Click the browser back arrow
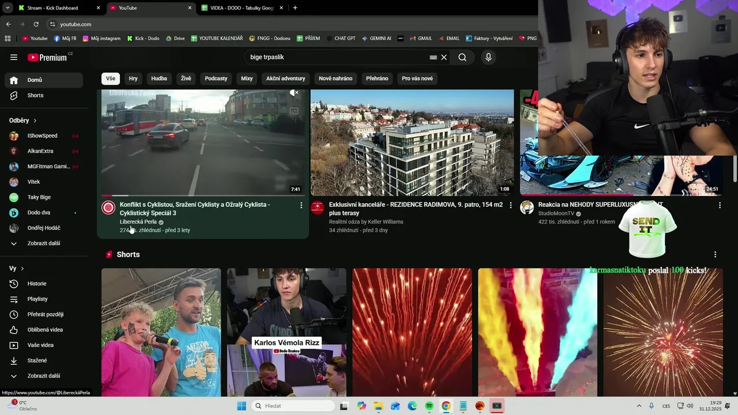Image resolution: width=738 pixels, height=415 pixels. coord(8,24)
